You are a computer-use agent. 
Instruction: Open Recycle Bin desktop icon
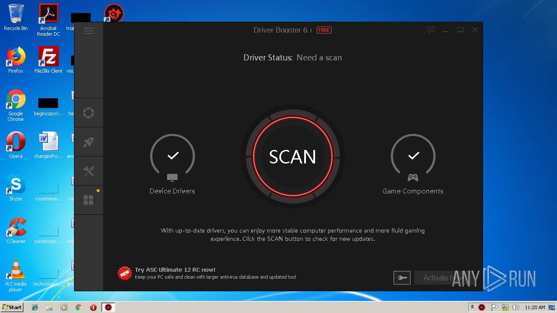tap(16, 18)
